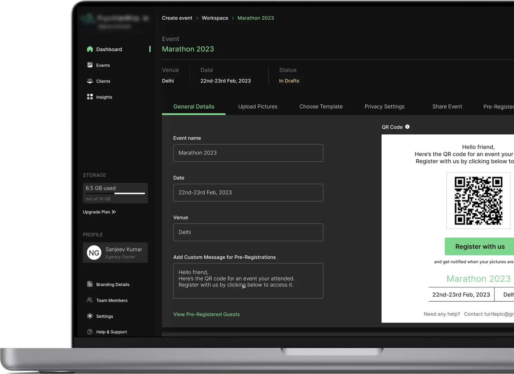Viewport: 514px width, 374px height.
Task: Click the Dashboard home icon
Action: point(90,49)
